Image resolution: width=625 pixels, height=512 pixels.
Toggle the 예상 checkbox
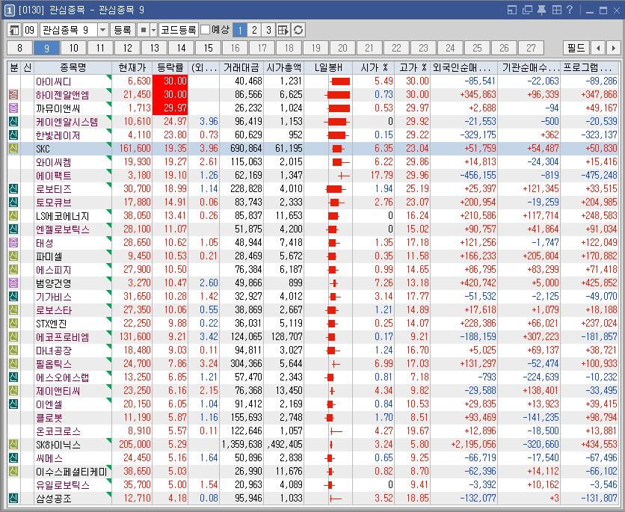click(x=205, y=30)
